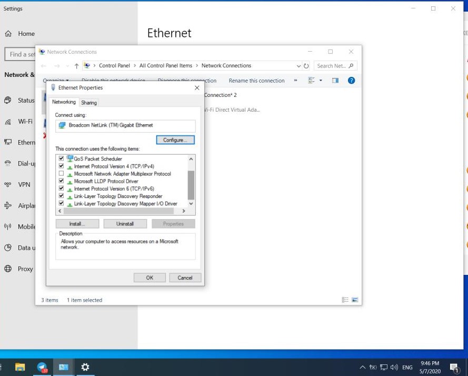Open Mobile hotspot icon in Settings
Viewport: 468px width, 376px height.
8,226
